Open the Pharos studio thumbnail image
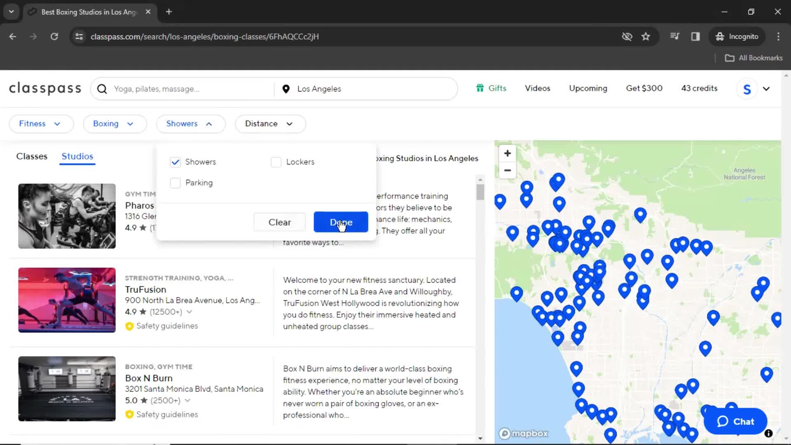The width and height of the screenshot is (791, 445). coord(67,216)
